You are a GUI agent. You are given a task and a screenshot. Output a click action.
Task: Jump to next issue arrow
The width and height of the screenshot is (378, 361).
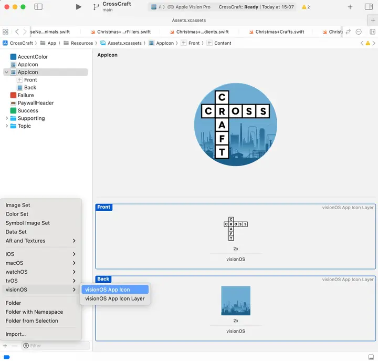point(374,43)
